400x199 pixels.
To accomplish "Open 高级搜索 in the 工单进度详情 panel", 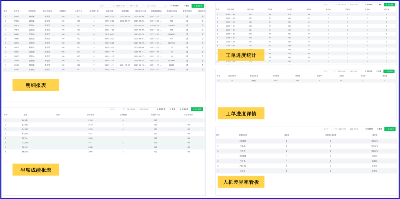I will tap(369, 71).
